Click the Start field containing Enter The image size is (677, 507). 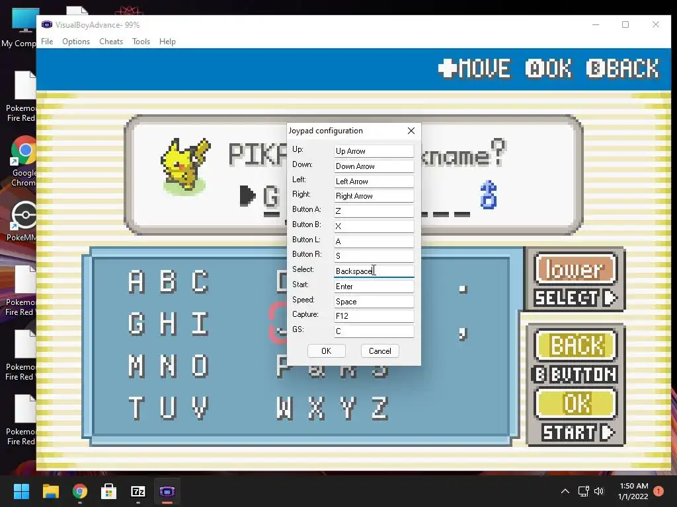pyautogui.click(x=374, y=287)
